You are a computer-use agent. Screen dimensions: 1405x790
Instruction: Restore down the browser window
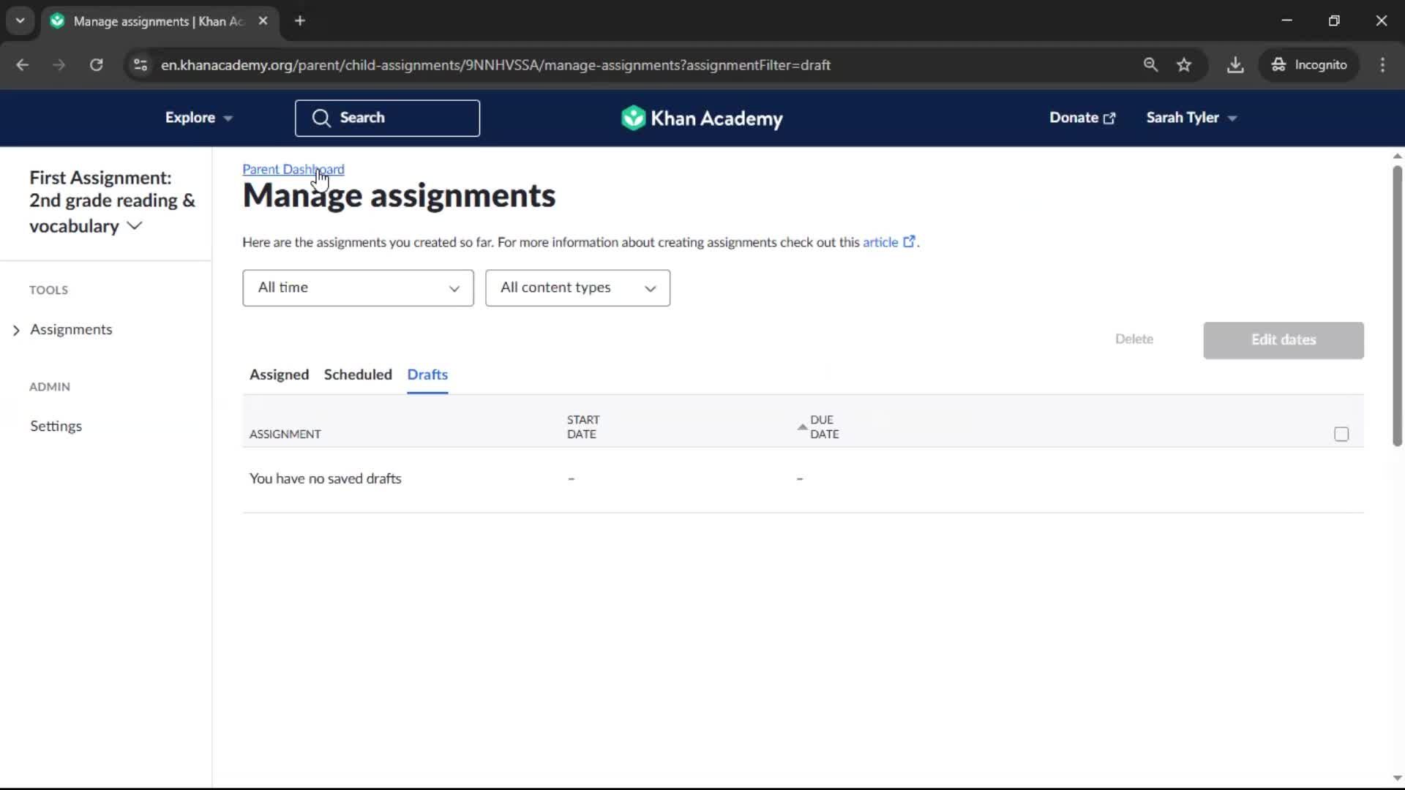point(1334,20)
